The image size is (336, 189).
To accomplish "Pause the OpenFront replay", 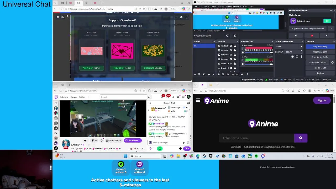I will [176, 17].
